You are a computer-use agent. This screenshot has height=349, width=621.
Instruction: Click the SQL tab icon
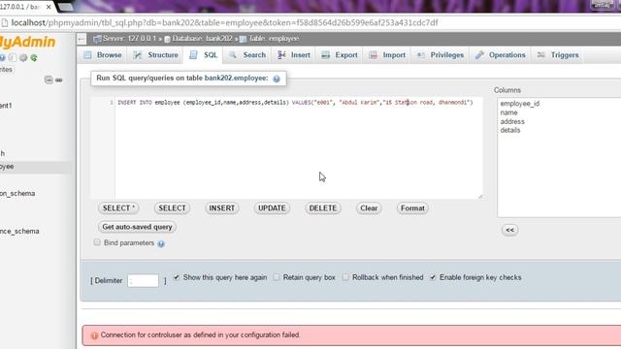(193, 55)
